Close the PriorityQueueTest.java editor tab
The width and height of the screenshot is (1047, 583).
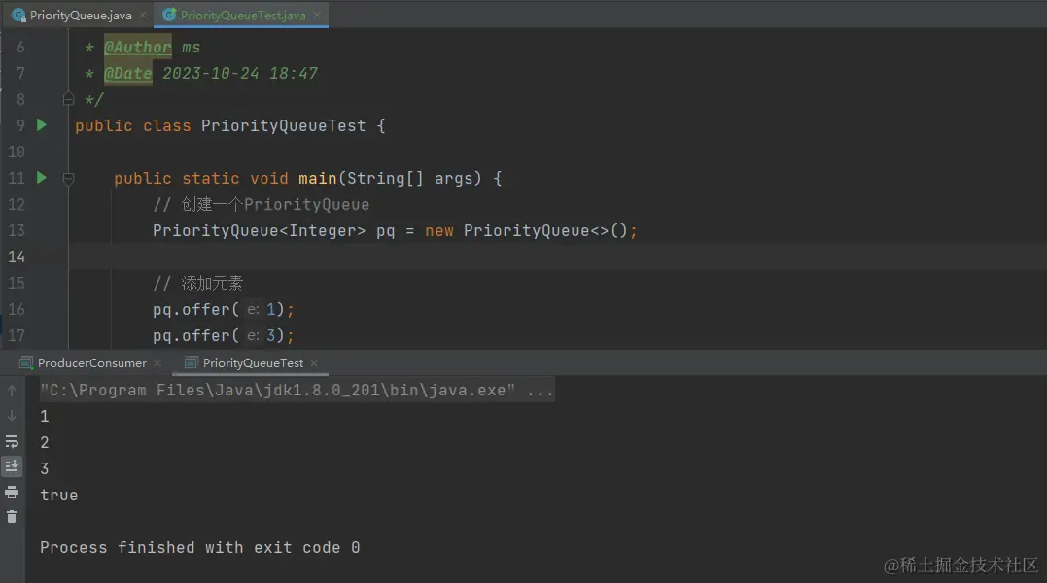(317, 15)
